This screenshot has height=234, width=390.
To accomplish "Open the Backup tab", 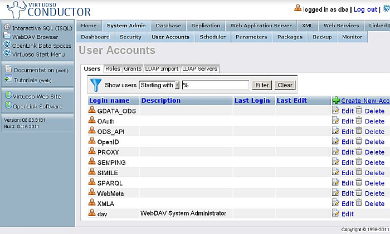I will pyautogui.click(x=322, y=37).
